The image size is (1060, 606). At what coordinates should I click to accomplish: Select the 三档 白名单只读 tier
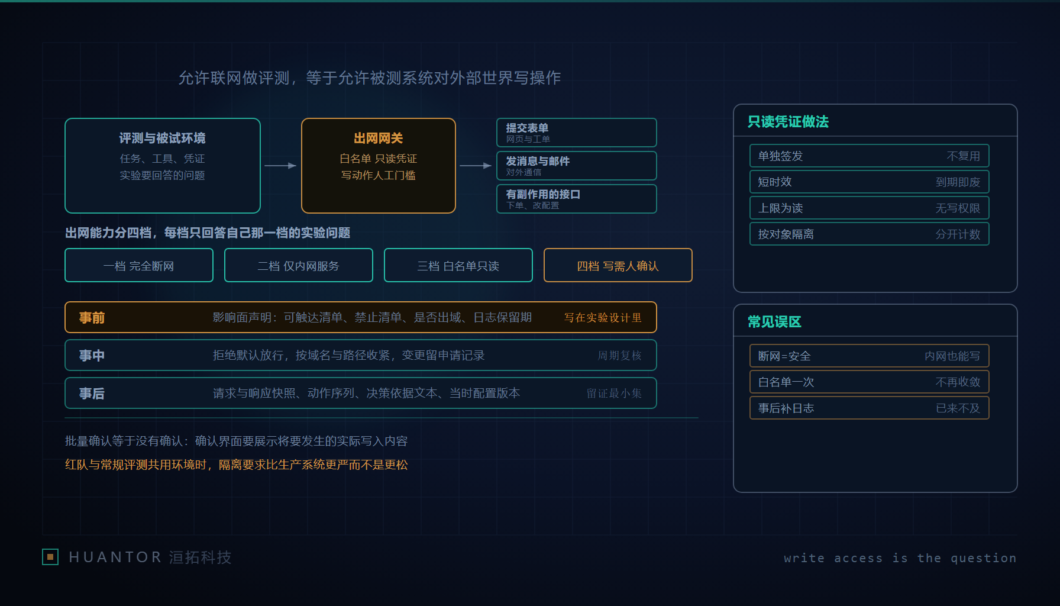458,265
